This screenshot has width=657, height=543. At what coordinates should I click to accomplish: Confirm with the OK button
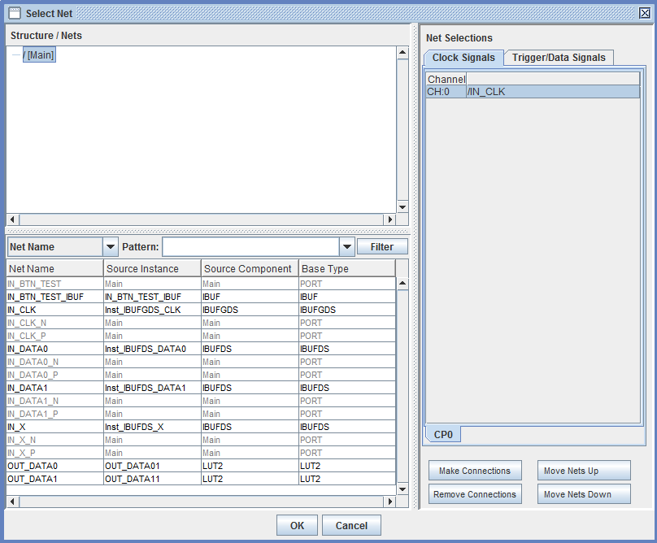(x=297, y=525)
